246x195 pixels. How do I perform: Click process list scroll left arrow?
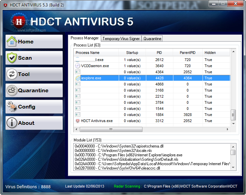(x=76, y=129)
